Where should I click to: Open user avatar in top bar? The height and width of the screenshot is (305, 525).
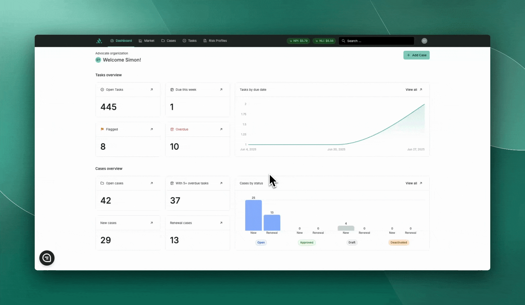424,41
